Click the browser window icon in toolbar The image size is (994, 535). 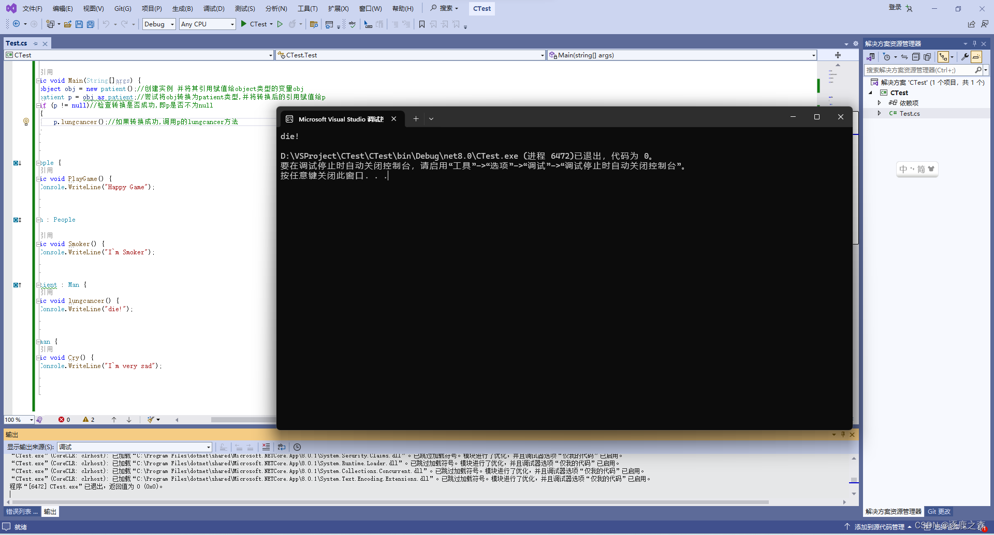(x=329, y=24)
